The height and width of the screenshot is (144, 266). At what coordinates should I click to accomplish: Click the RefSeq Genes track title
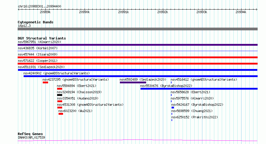pos(30,134)
